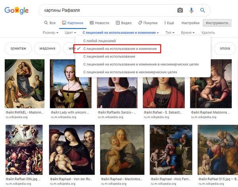Open the Новости tab
Viewport: 238px width, 187px height.
(x=100, y=23)
